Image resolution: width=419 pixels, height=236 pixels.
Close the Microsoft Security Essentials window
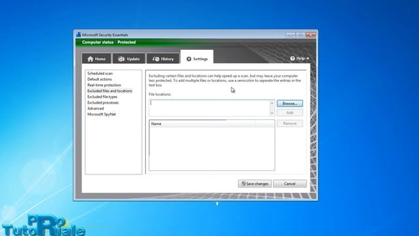coord(310,35)
